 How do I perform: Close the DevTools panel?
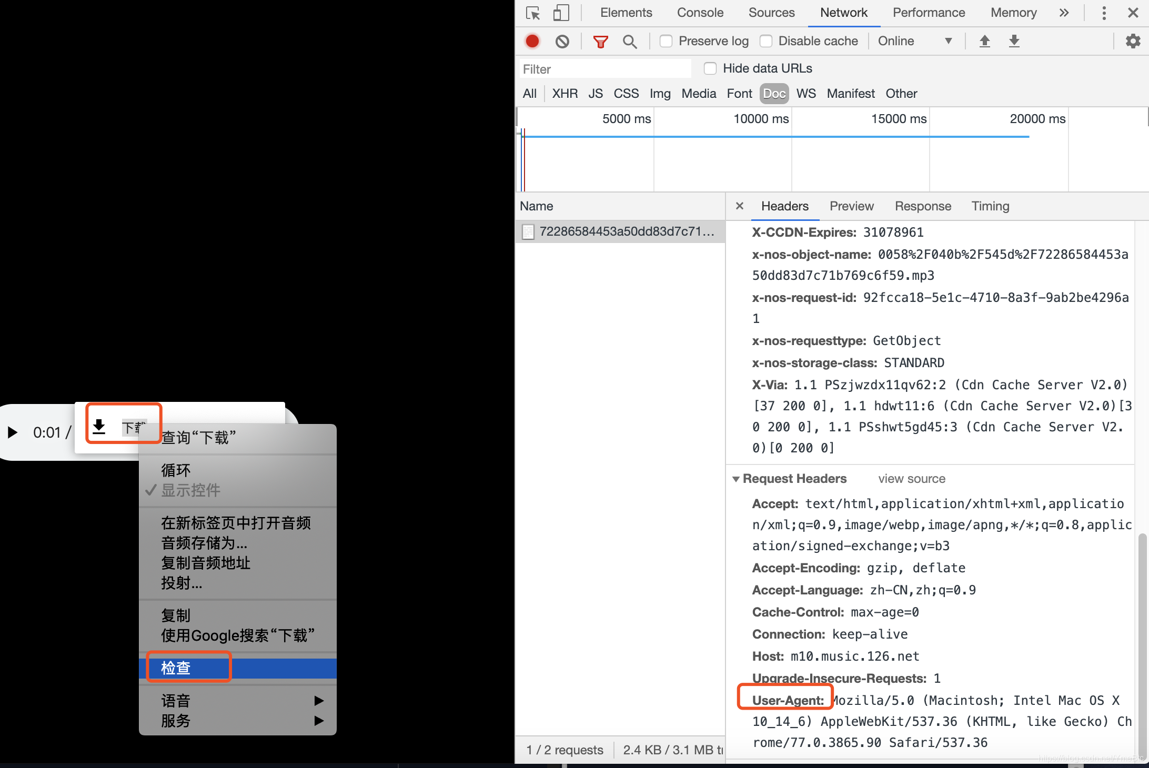click(1133, 13)
